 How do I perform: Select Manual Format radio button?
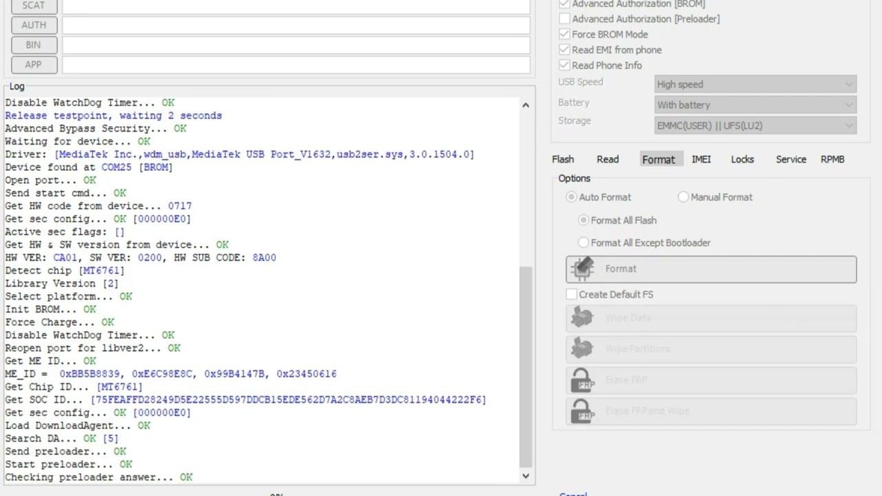[x=683, y=197]
